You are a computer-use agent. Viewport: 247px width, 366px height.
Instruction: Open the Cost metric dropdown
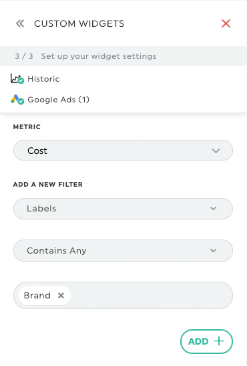coord(123,151)
